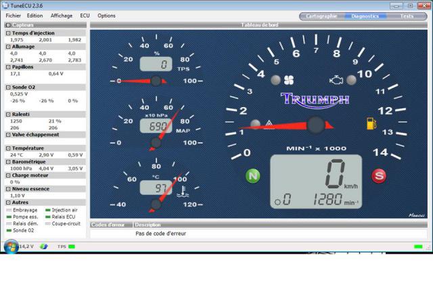Collapse the Niveau essence section
This screenshot has width=433, height=290.
pyautogui.click(x=8, y=189)
